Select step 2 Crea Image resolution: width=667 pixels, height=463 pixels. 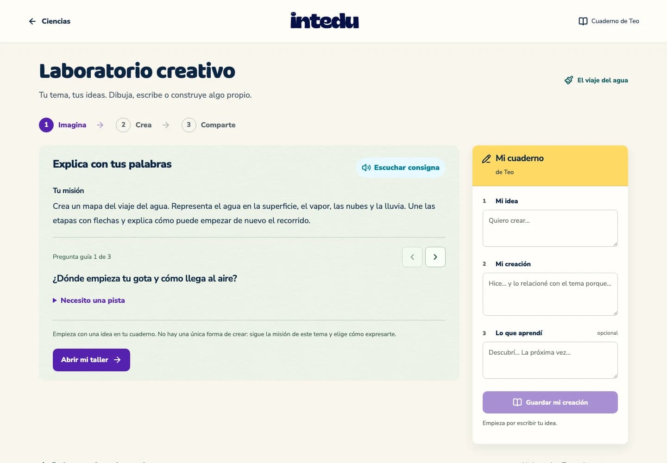point(134,125)
